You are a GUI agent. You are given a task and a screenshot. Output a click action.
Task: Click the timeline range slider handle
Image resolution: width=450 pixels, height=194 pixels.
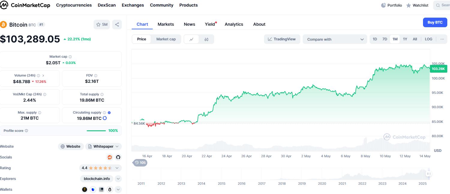pyautogui.click(x=428, y=174)
